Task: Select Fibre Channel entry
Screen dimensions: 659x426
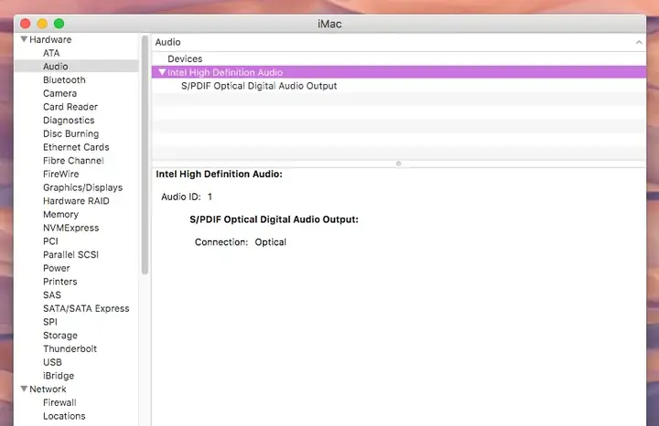Action: (73, 160)
